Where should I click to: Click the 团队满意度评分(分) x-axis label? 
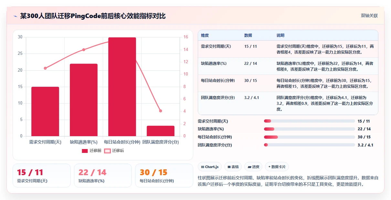point(161,142)
